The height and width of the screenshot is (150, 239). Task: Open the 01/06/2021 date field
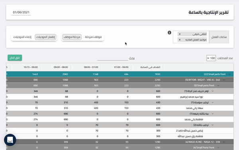(x=21, y=12)
